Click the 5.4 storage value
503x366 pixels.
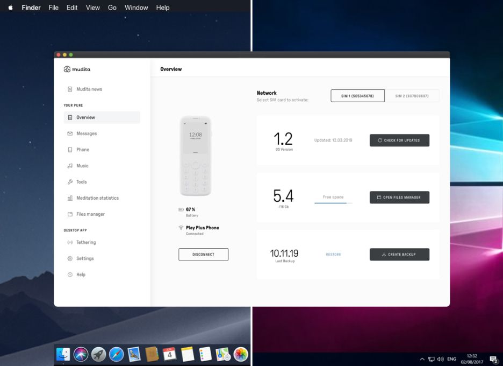point(283,196)
